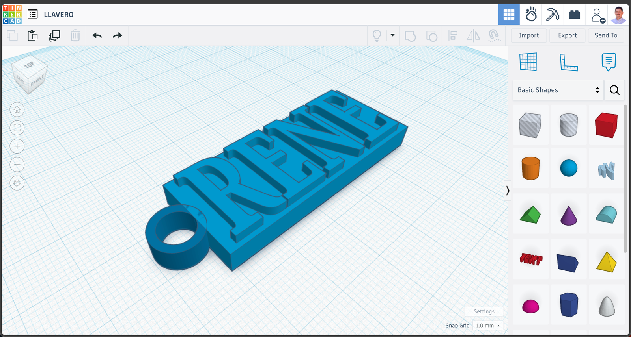
Task: Click the Send To button
Action: tap(606, 35)
